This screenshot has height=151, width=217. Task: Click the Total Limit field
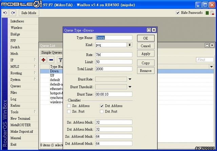(x=114, y=69)
